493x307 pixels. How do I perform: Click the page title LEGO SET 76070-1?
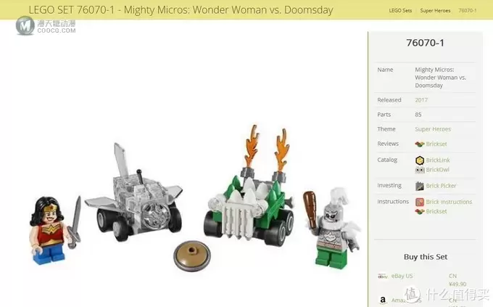click(x=181, y=9)
